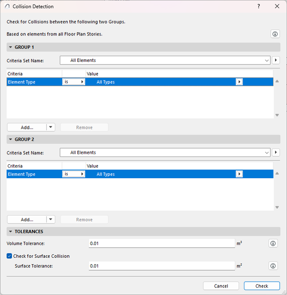Click the info icon beside Floor Plan Stories text
This screenshot has width=287, height=295.
pos(275,34)
